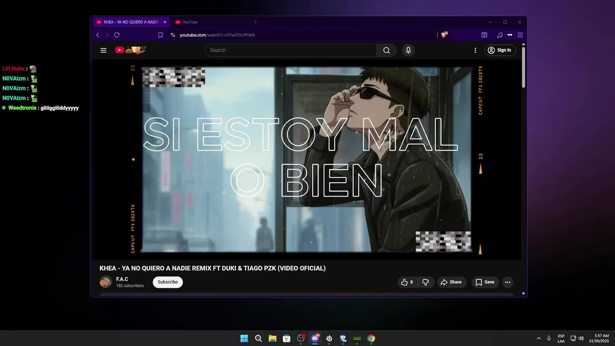Image resolution: width=615 pixels, height=346 pixels.
Task: Click LVLNube username in chat overlay
Action: 13,69
